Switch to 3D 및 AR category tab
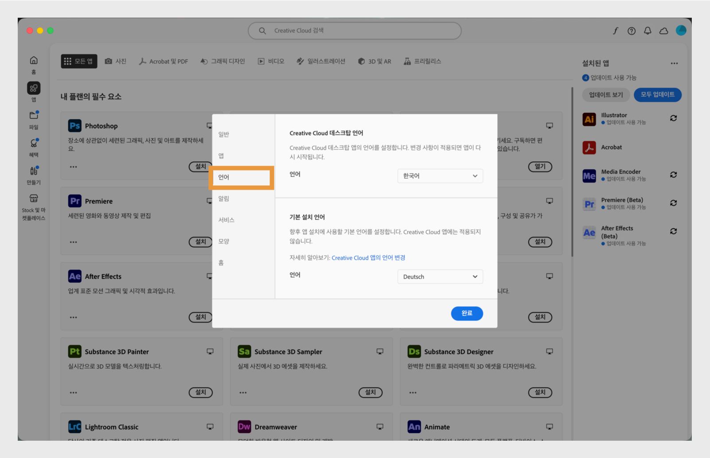 click(x=375, y=61)
